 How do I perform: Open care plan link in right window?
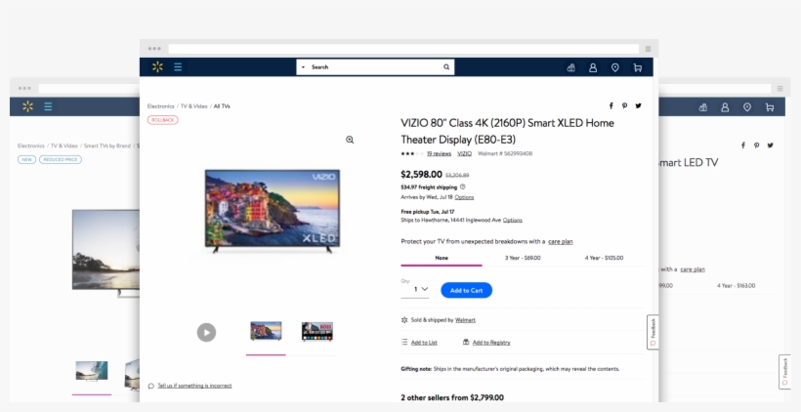(693, 269)
